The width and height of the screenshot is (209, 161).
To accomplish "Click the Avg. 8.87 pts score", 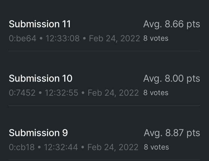I will point(172,133).
